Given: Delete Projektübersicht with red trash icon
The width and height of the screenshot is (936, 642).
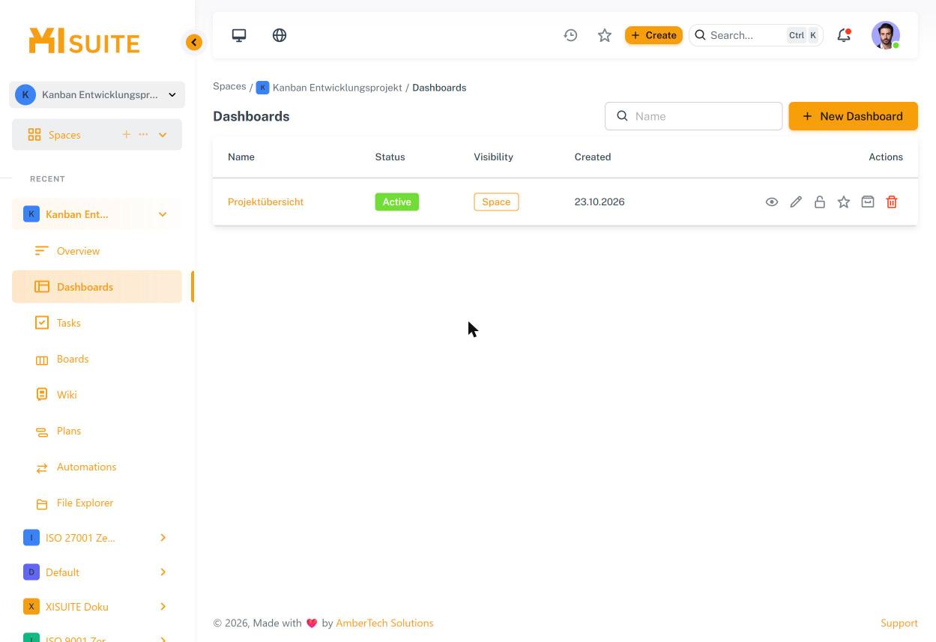Looking at the screenshot, I should [x=892, y=202].
